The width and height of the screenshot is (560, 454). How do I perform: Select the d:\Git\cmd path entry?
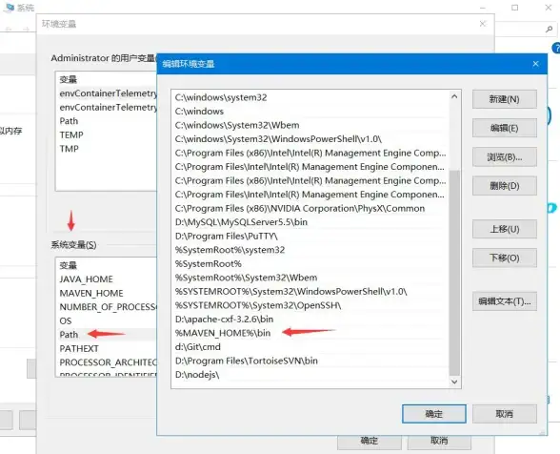[x=310, y=347]
